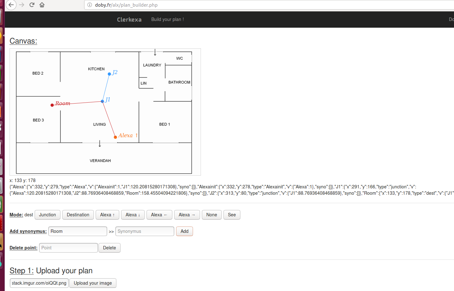Upload your image button
Viewport: 454px width, 291px height.
93,283
